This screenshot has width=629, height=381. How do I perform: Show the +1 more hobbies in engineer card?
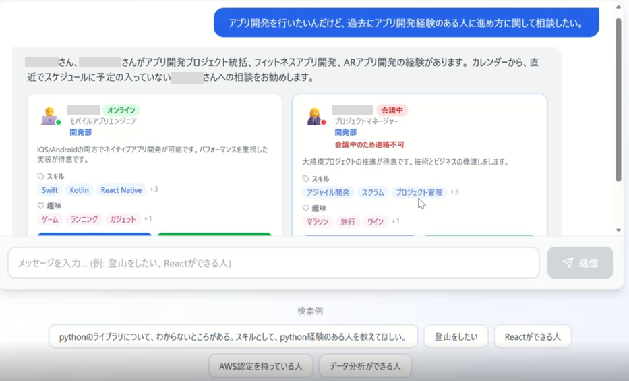pos(148,218)
